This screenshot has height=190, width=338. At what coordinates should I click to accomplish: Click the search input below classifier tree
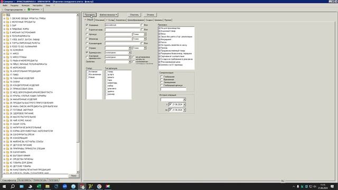(35, 176)
